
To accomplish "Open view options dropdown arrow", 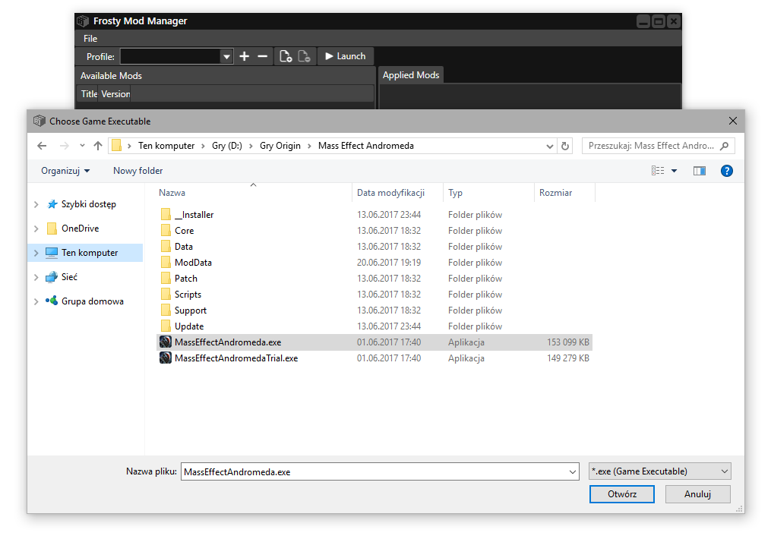I will (x=674, y=171).
